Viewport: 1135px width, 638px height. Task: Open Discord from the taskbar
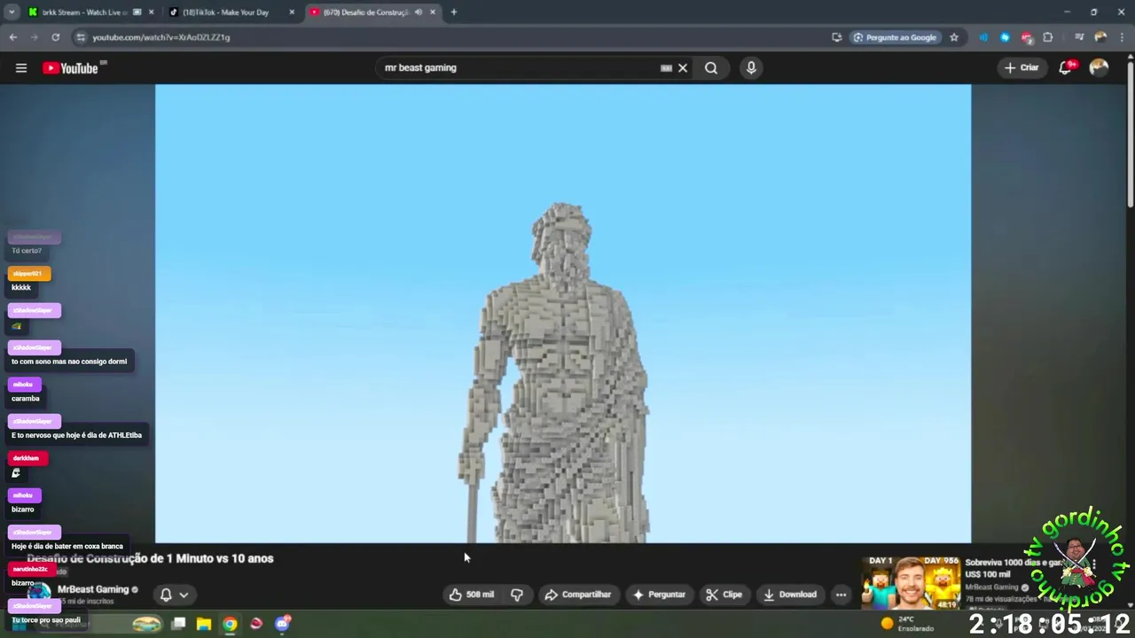(283, 624)
